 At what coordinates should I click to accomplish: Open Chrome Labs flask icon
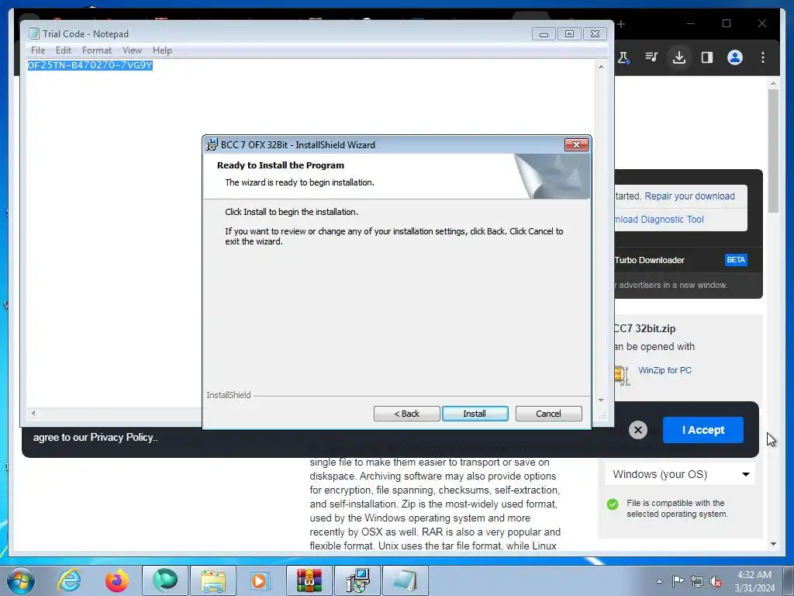[x=623, y=57]
